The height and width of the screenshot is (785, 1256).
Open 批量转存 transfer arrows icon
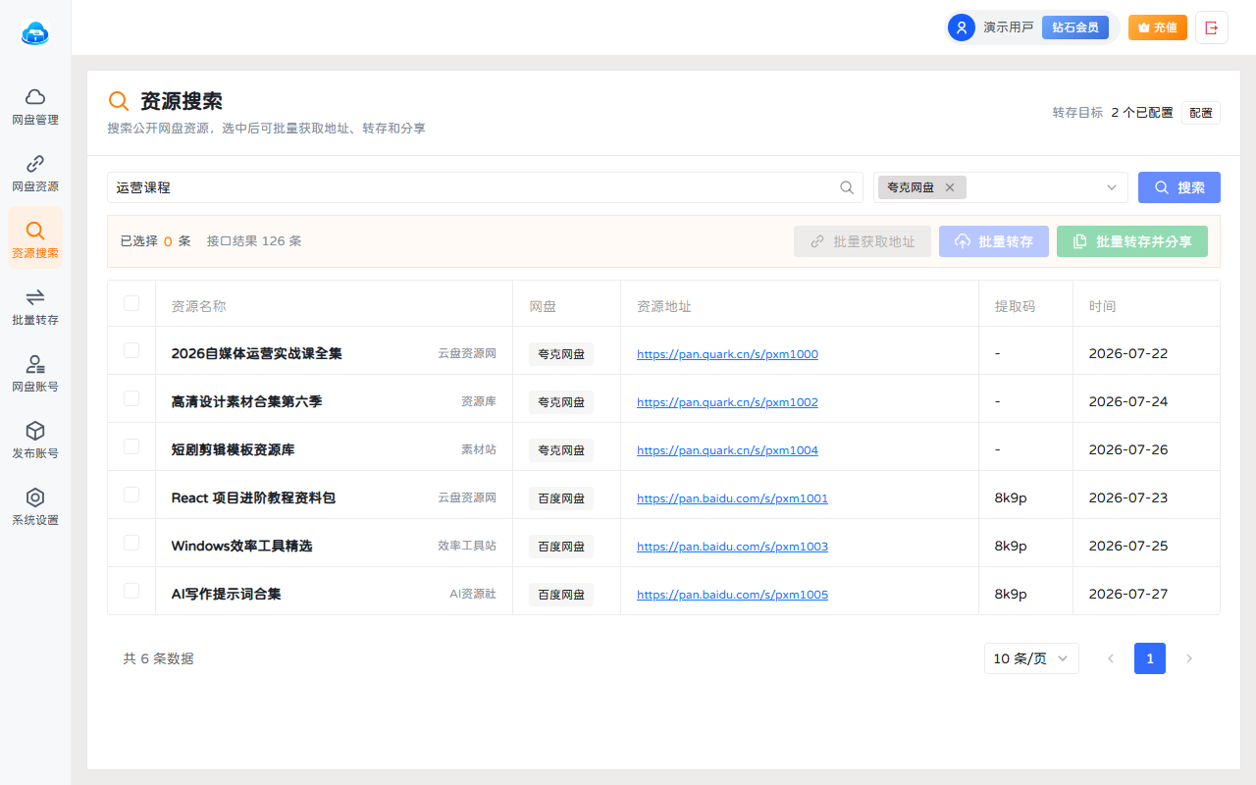tap(35, 296)
